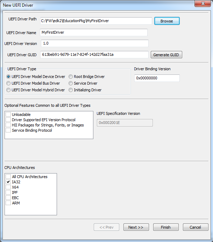Edit the UEFI Driver Version field
Image resolution: width=213 pixels, height=242 pixels.
pyautogui.click(x=95, y=43)
